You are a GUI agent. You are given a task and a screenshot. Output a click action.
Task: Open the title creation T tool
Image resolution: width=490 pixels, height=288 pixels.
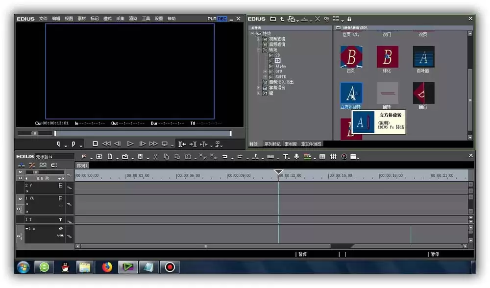pos(286,157)
